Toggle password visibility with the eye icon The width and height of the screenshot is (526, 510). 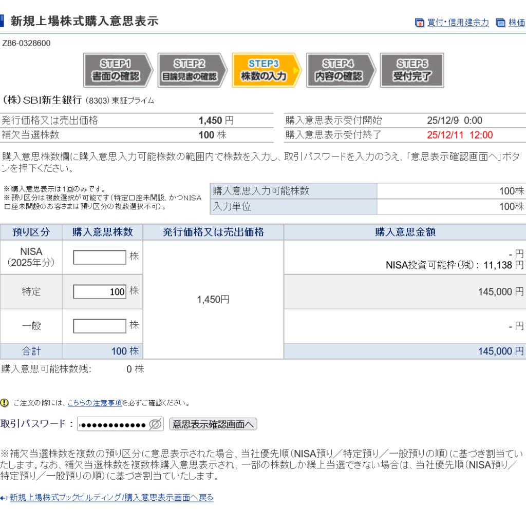(x=155, y=424)
